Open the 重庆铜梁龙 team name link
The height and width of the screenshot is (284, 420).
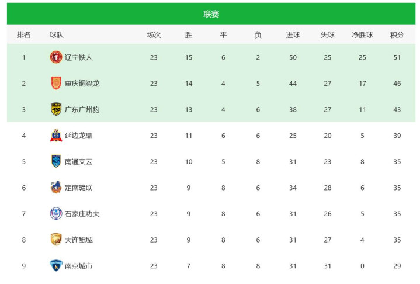point(82,84)
